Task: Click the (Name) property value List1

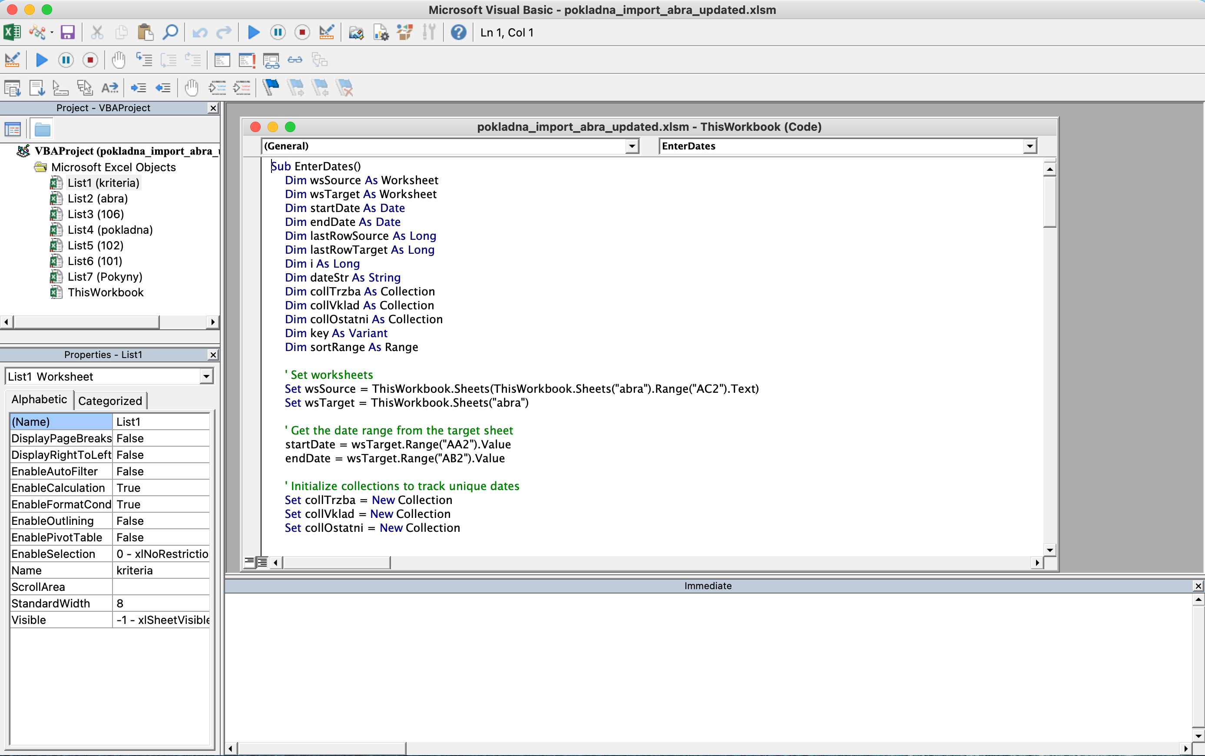Action: pyautogui.click(x=162, y=422)
